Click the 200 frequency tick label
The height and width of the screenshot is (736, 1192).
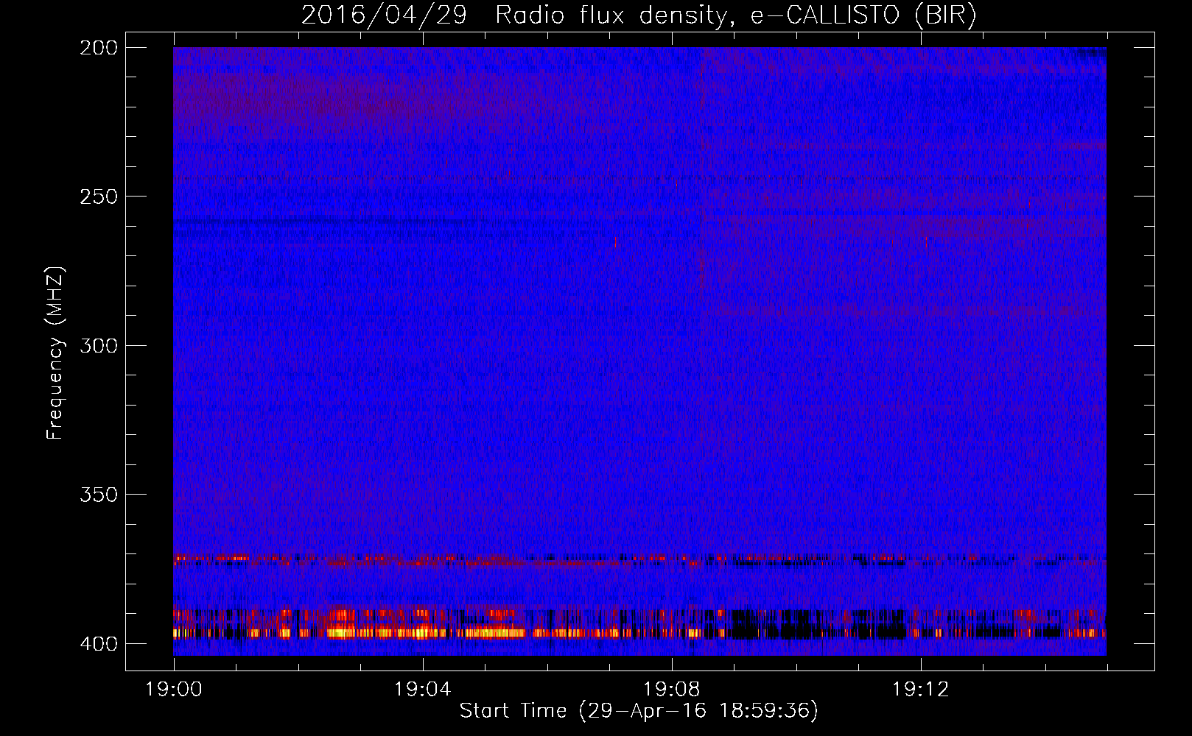[99, 47]
